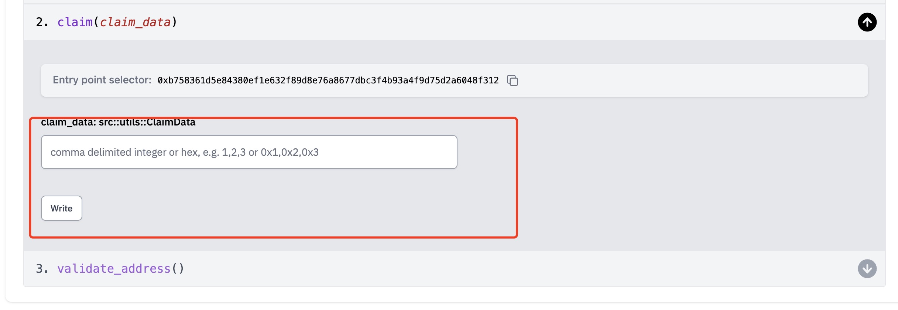Viewport: 898px width, 310px height.
Task: Select the 0xb758361d… selector hash text
Action: 328,80
